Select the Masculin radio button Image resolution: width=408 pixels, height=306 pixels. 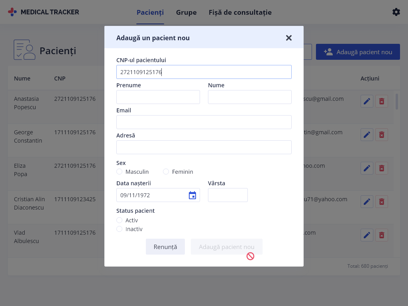119,172
